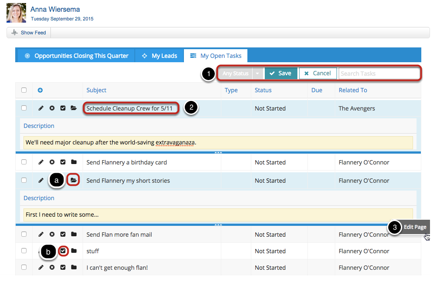Click inside the Search Tasks field
Viewport: 440px width, 285px height.
pos(378,73)
